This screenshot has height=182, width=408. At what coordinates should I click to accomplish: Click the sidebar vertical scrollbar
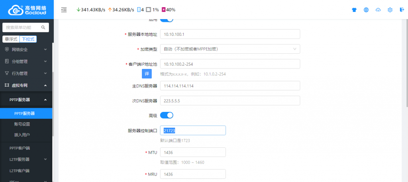point(53,104)
